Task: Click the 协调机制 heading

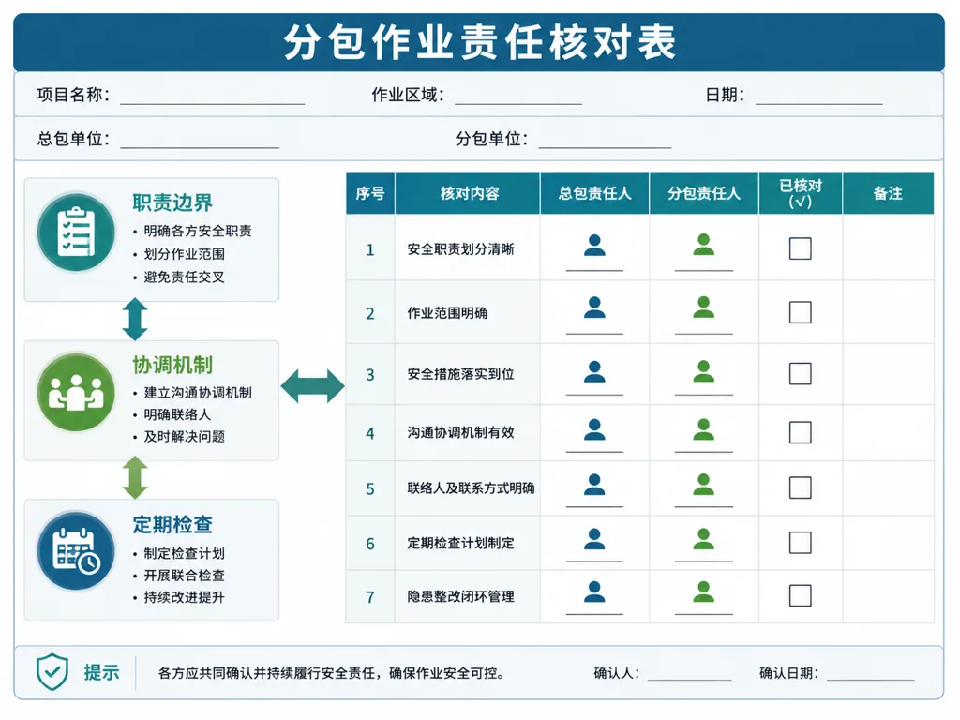Action: (172, 365)
